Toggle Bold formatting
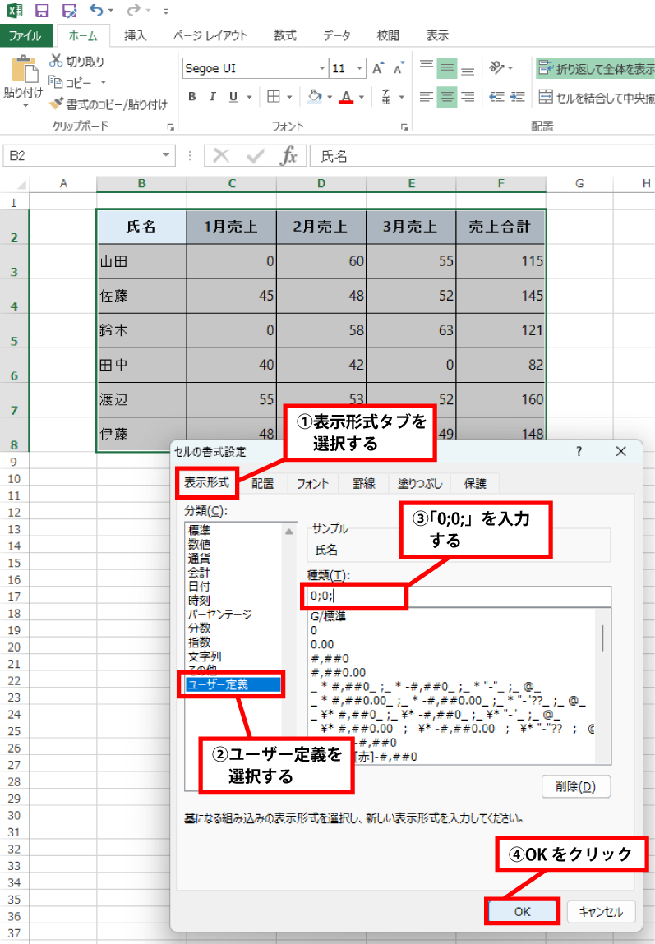The image size is (655, 944). tap(192, 97)
